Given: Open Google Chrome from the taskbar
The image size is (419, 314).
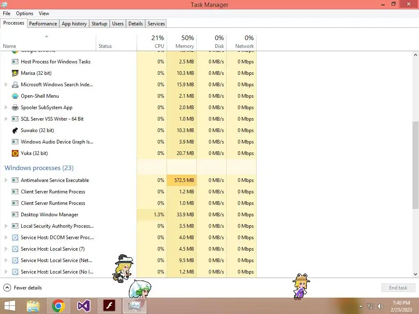Looking at the screenshot, I should pos(59,306).
